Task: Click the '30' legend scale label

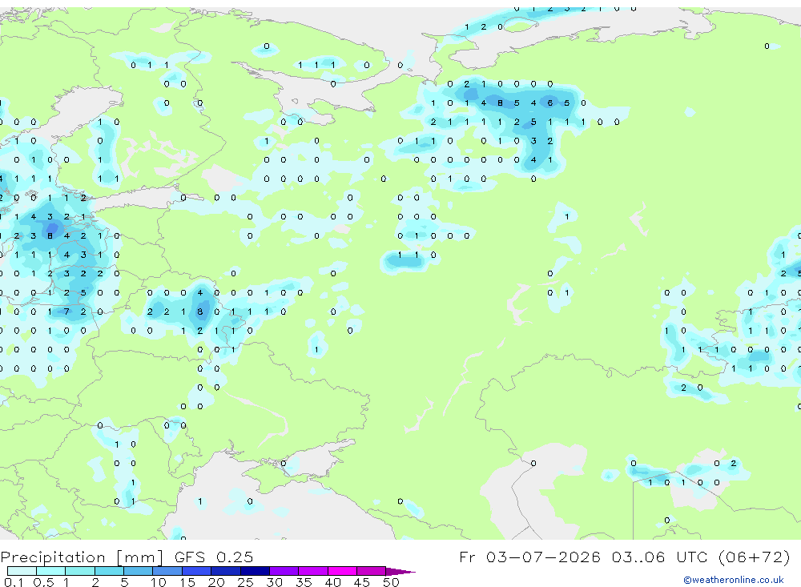Action: coord(274,582)
